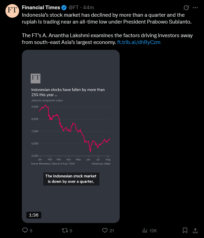Click the Jakarta composite index chart line
Image resolution: width=204 pixels, height=238 pixels.
point(75,128)
